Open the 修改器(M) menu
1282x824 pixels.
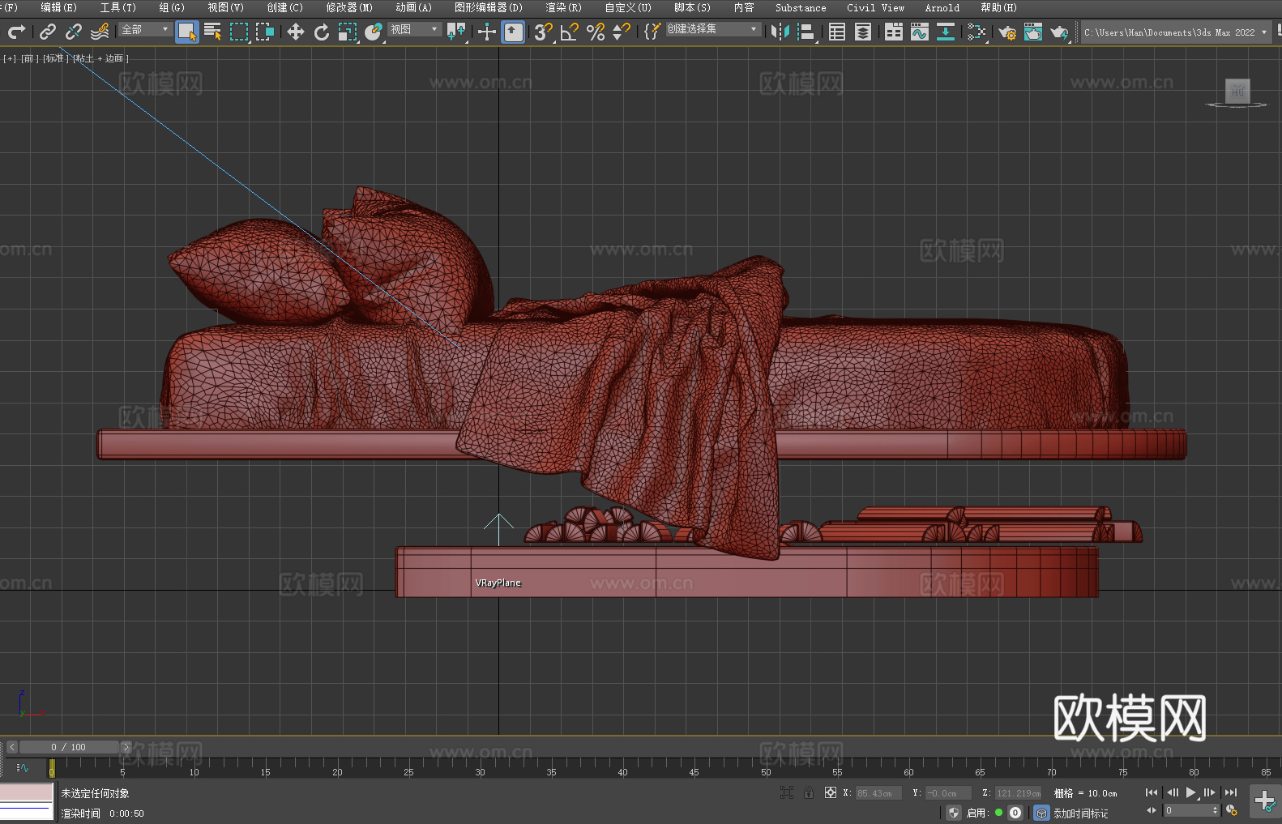[x=349, y=7]
